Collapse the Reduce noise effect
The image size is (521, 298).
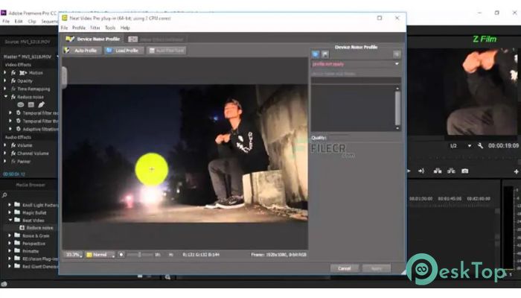(5, 97)
